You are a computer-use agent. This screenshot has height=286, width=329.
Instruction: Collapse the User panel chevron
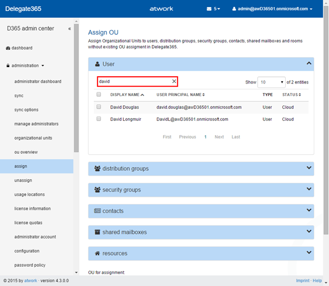tap(309, 64)
